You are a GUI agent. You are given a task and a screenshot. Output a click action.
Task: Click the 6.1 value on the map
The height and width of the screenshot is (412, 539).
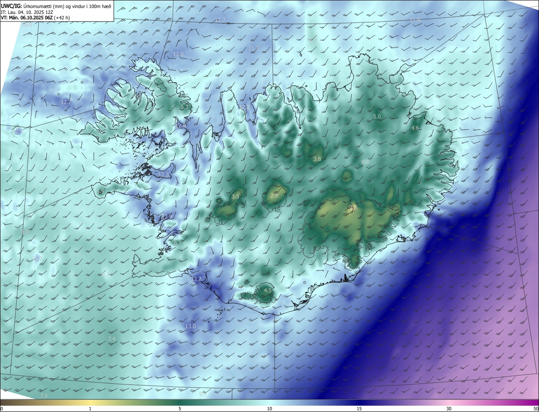coord(178,243)
